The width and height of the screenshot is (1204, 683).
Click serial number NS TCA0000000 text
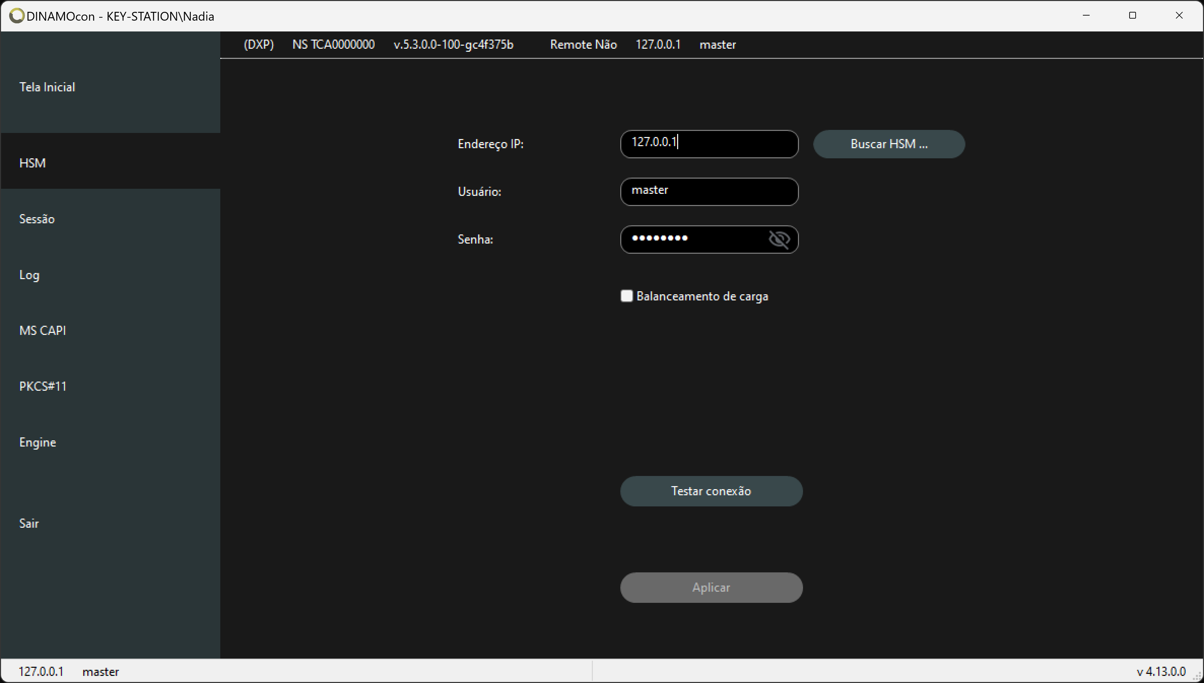click(x=334, y=45)
